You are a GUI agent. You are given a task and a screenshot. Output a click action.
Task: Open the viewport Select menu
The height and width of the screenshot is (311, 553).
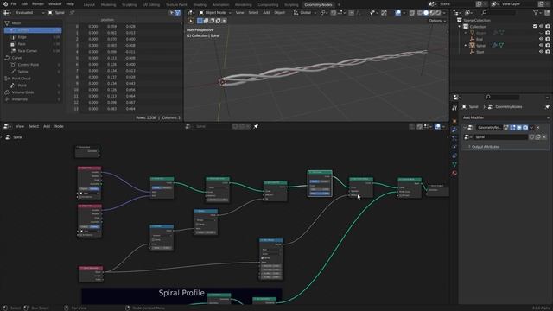[253, 13]
